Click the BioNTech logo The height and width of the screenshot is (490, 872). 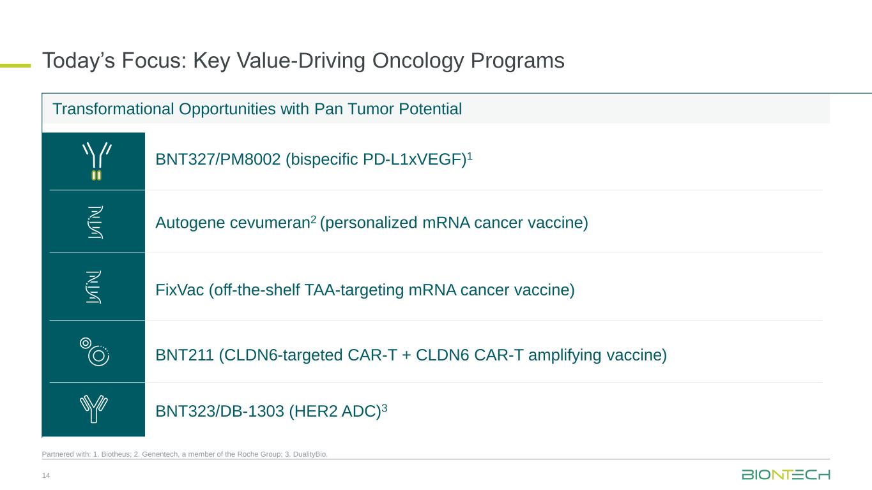tap(786, 475)
